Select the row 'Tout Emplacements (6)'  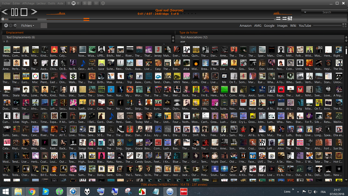[87, 37]
